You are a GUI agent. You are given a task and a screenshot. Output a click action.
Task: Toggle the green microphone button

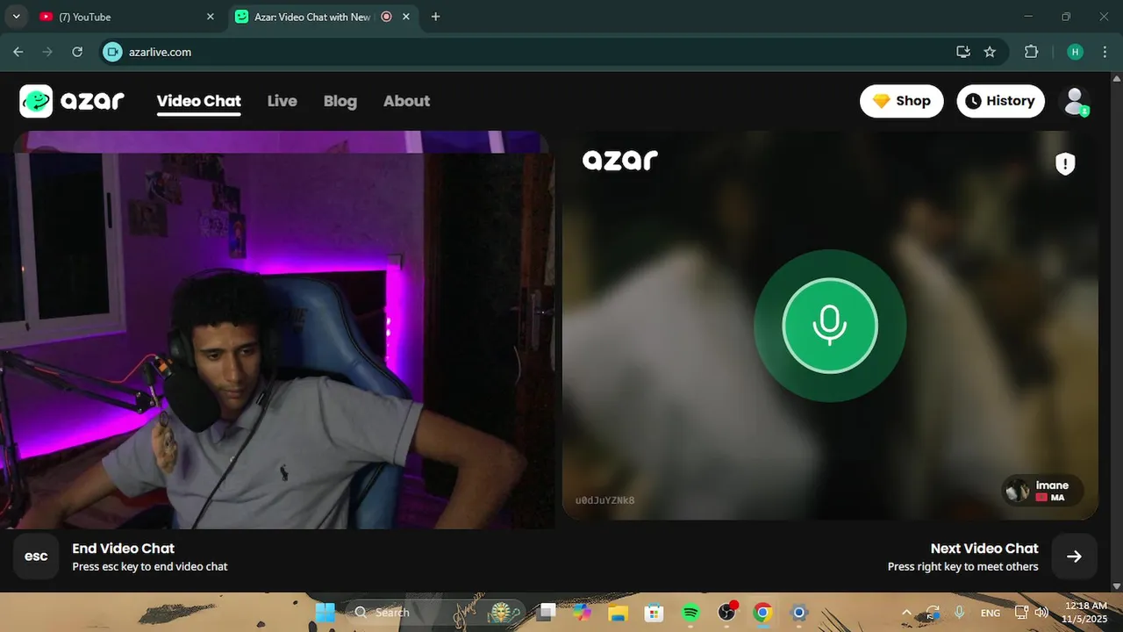click(830, 326)
